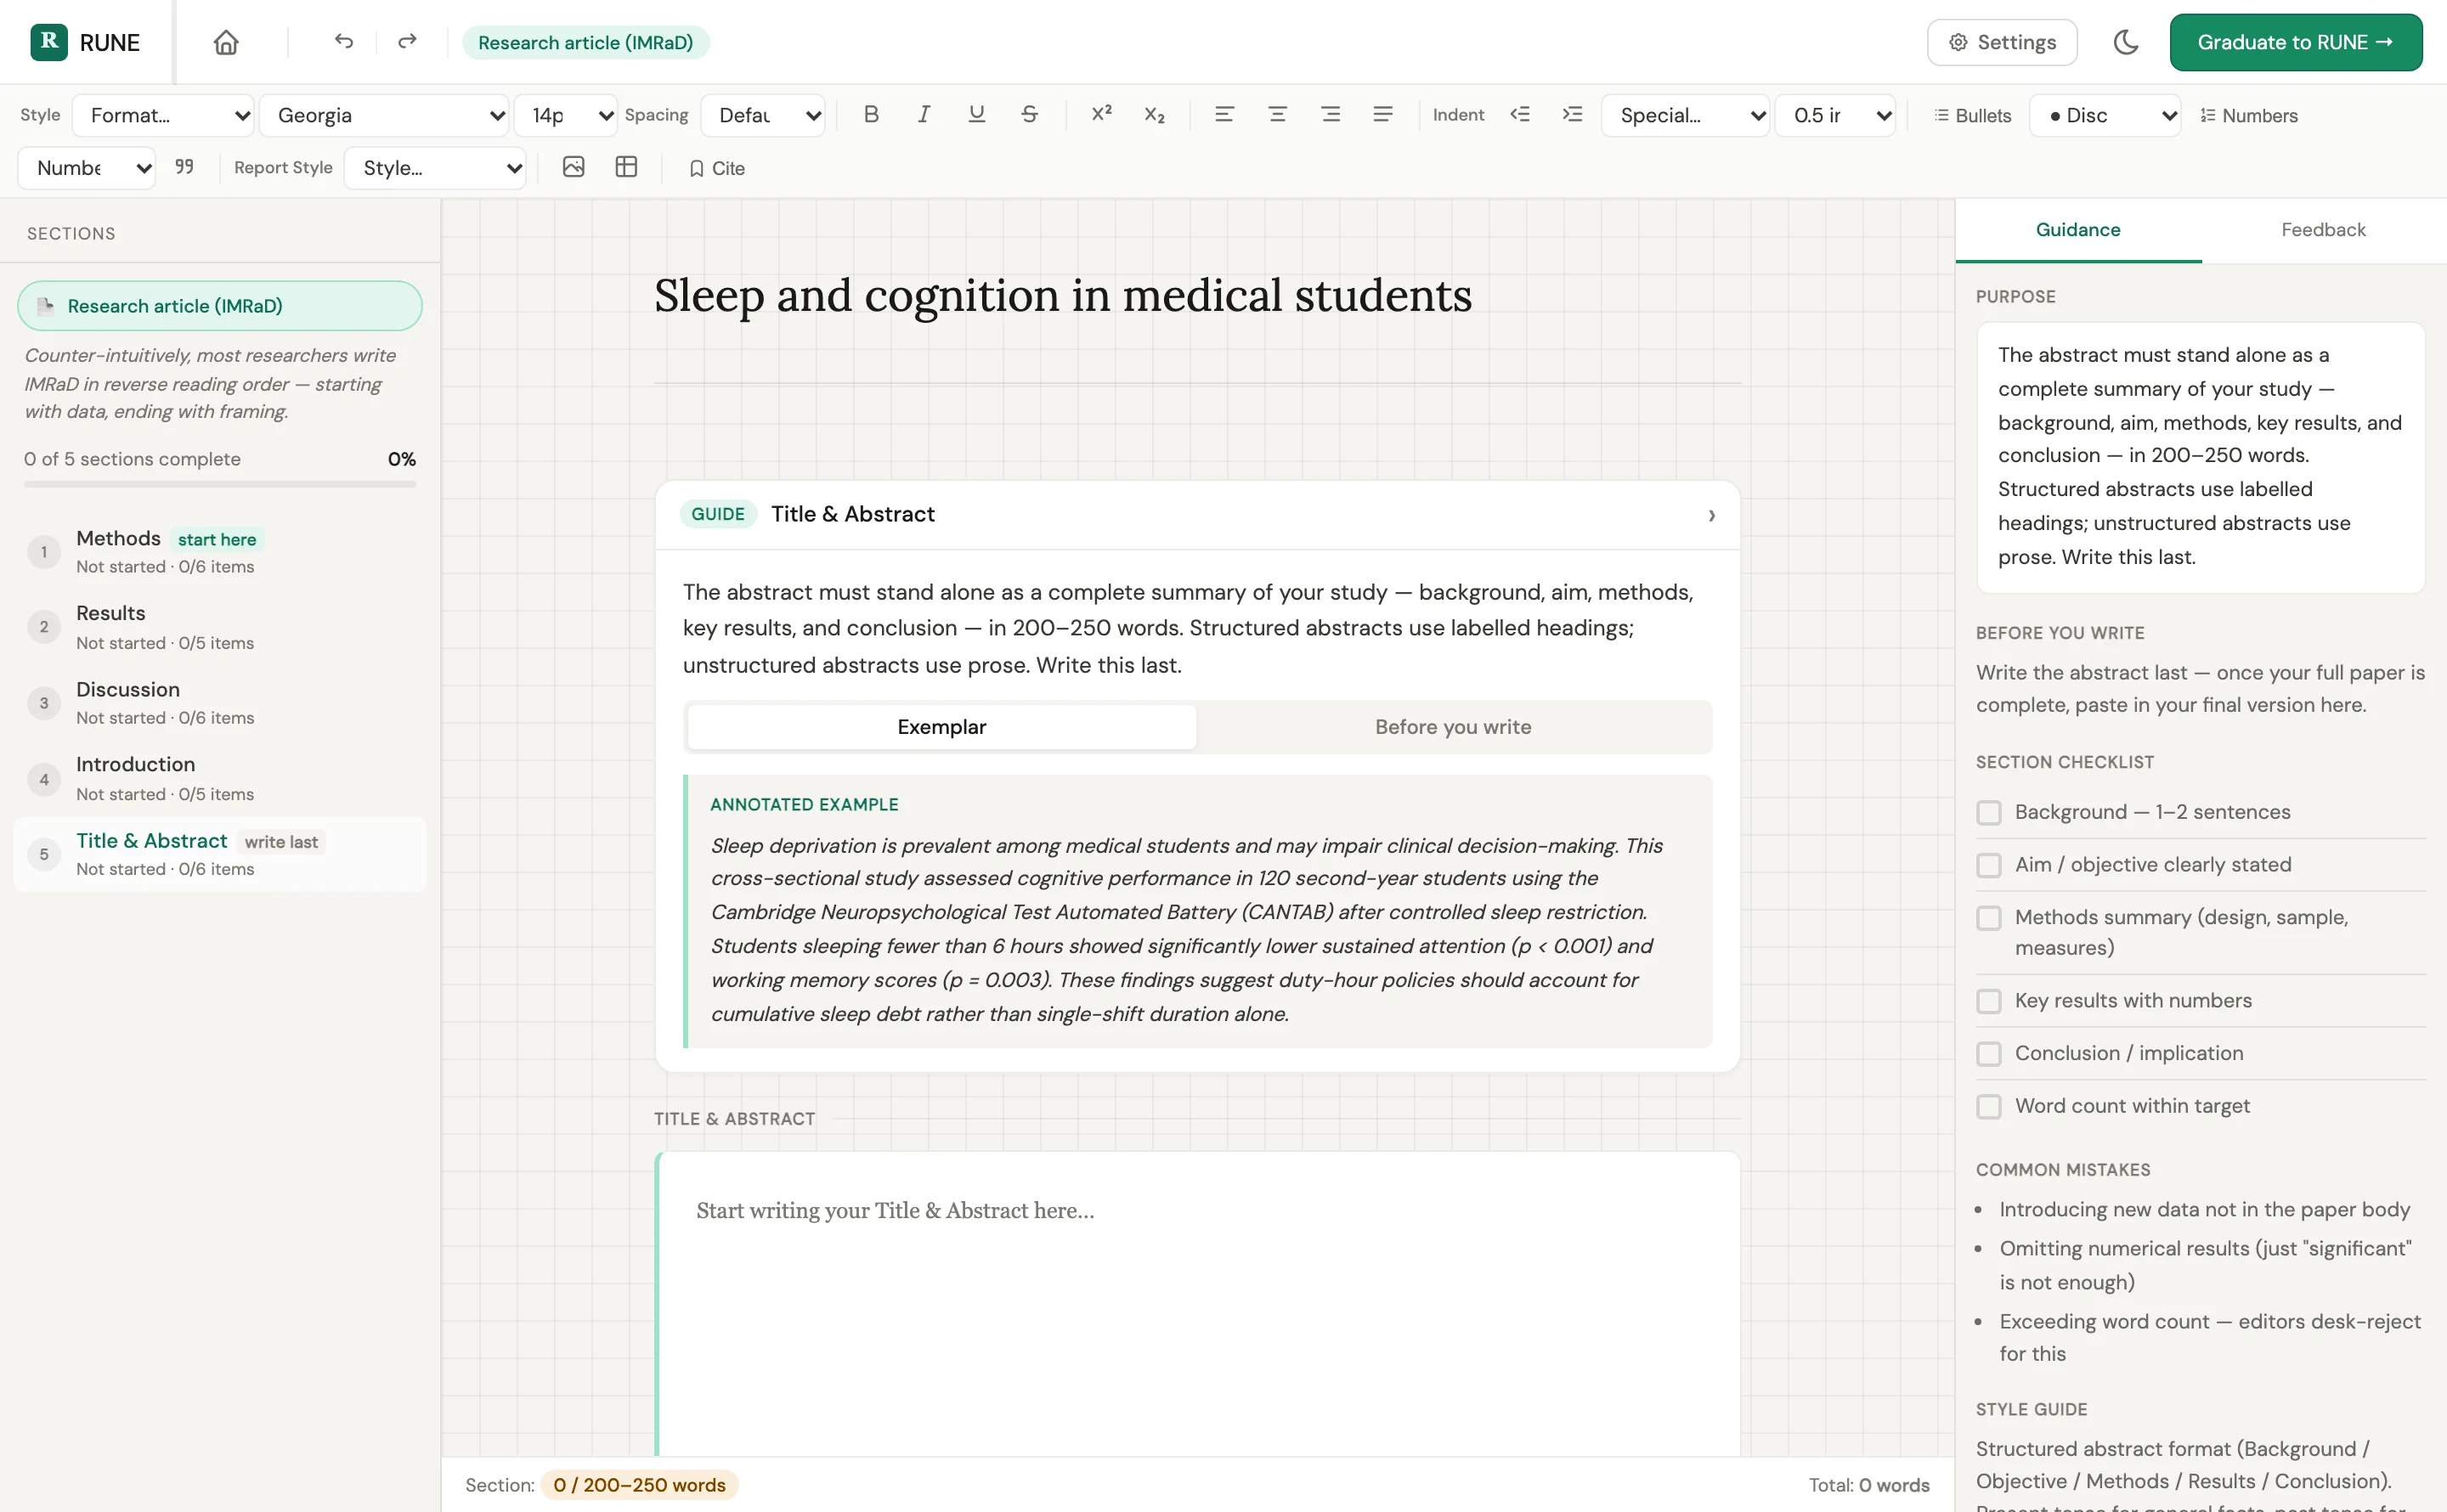Tick the Methods summary checkbox
2447x1512 pixels.
(x=1989, y=918)
